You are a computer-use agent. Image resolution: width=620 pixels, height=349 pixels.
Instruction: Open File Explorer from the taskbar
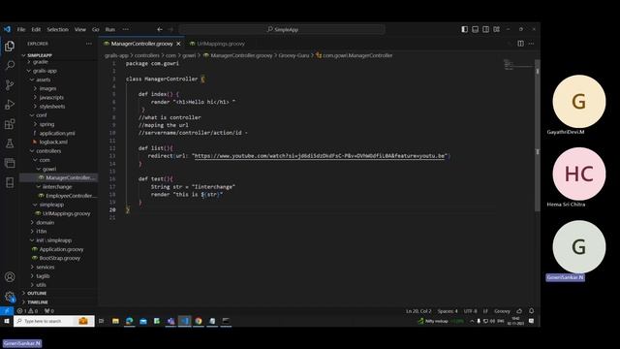[x=115, y=321]
